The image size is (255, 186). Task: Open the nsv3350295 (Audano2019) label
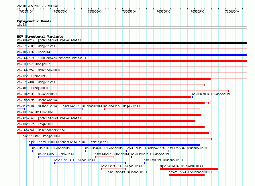(151, 154)
